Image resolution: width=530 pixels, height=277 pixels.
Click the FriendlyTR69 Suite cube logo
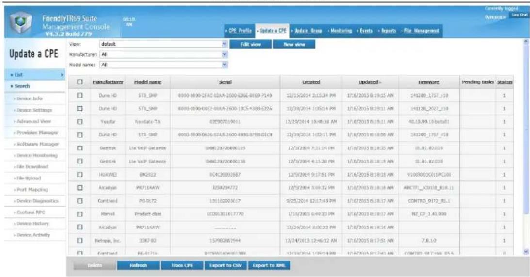point(20,23)
